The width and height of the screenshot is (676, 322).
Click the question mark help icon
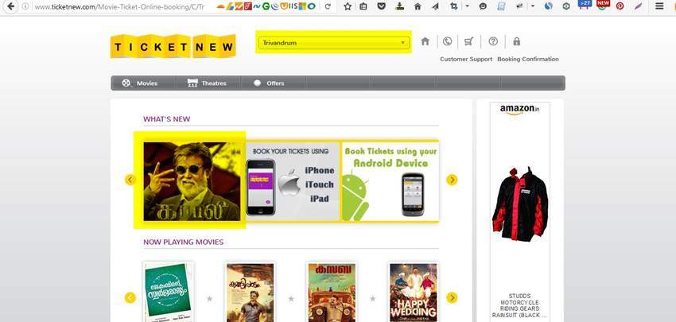tap(493, 41)
